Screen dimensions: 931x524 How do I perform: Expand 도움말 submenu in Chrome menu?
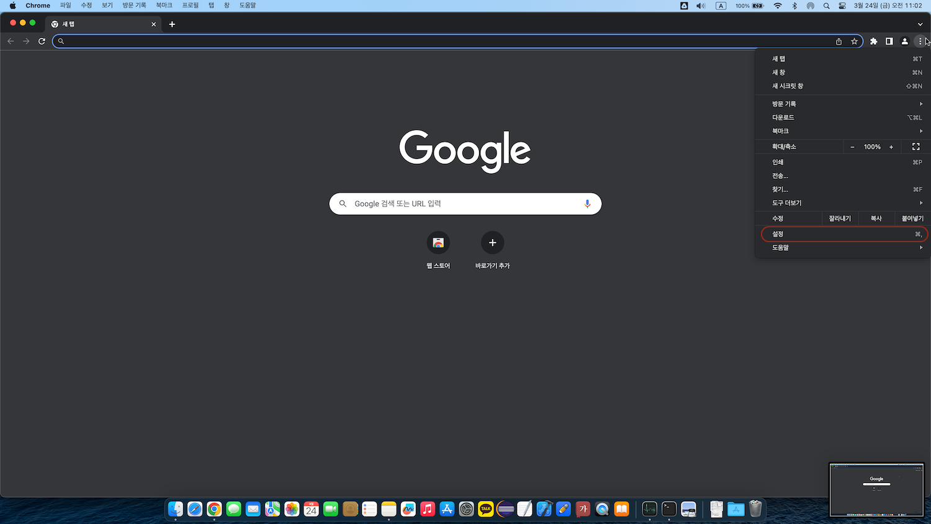(843, 248)
